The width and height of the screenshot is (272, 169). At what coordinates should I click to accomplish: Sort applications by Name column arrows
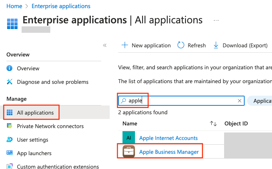[x=213, y=124]
